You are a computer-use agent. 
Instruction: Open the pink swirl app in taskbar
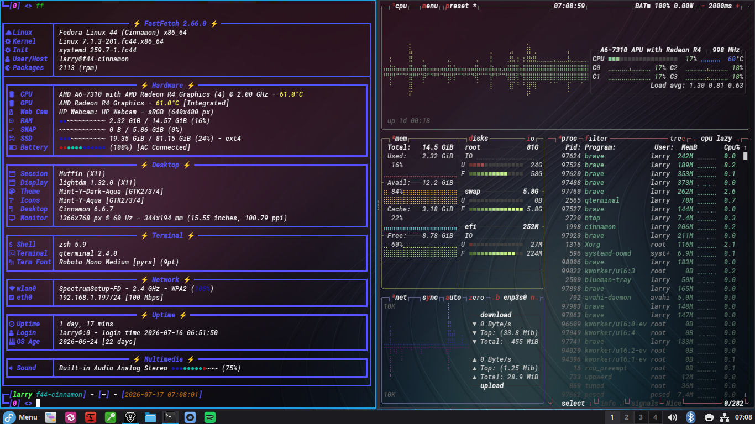click(x=70, y=417)
